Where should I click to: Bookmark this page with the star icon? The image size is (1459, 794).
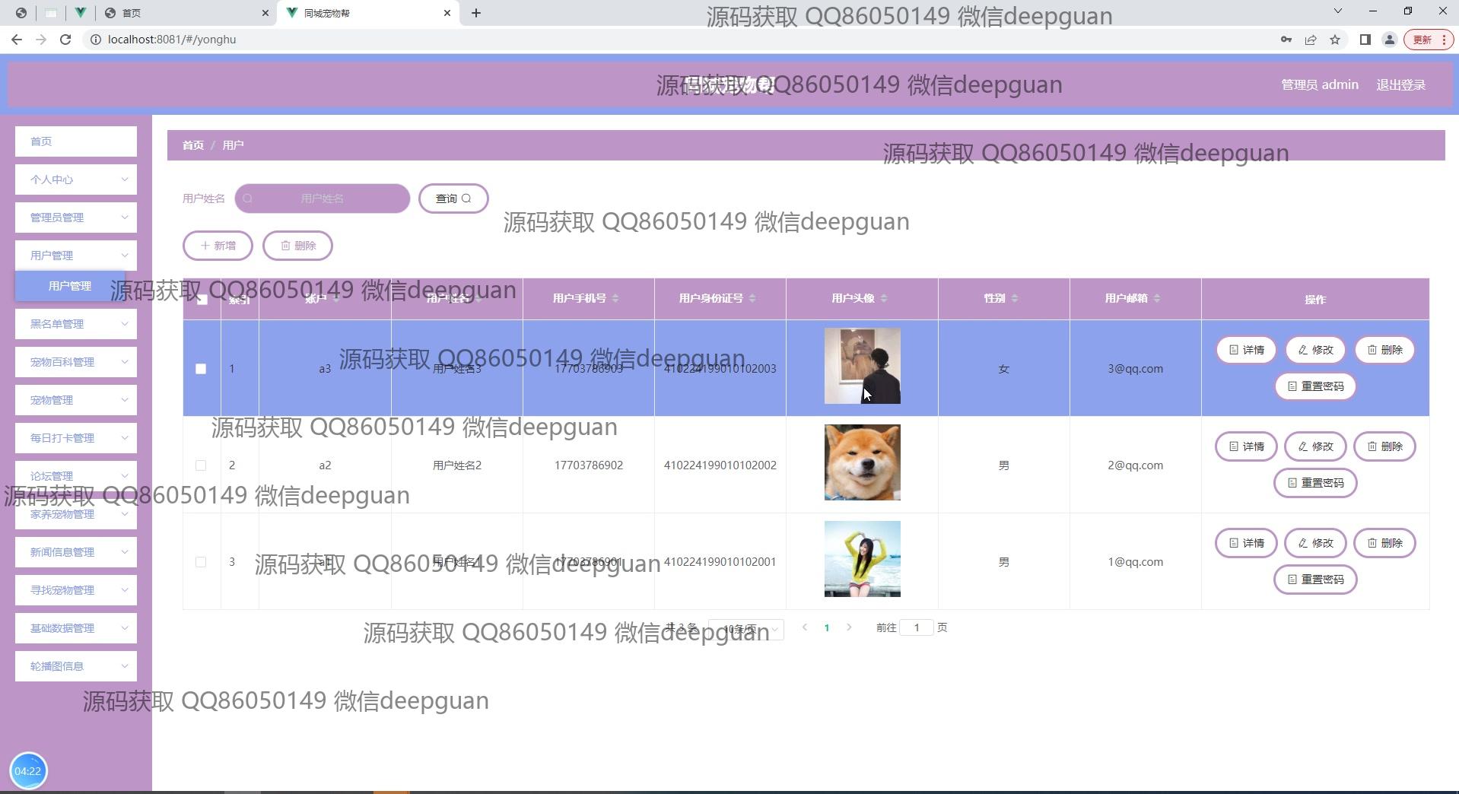[x=1335, y=40]
